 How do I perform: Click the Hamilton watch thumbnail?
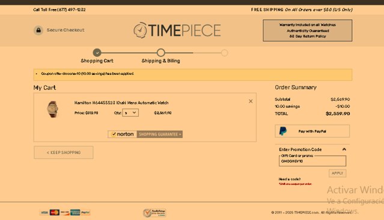52,109
